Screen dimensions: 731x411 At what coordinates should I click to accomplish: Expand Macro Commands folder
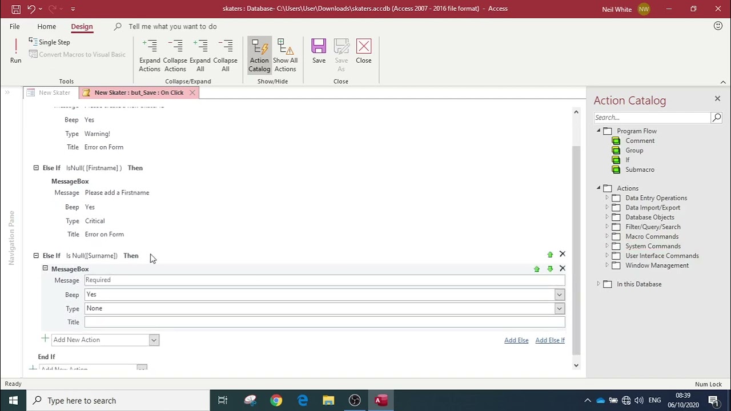tap(607, 237)
